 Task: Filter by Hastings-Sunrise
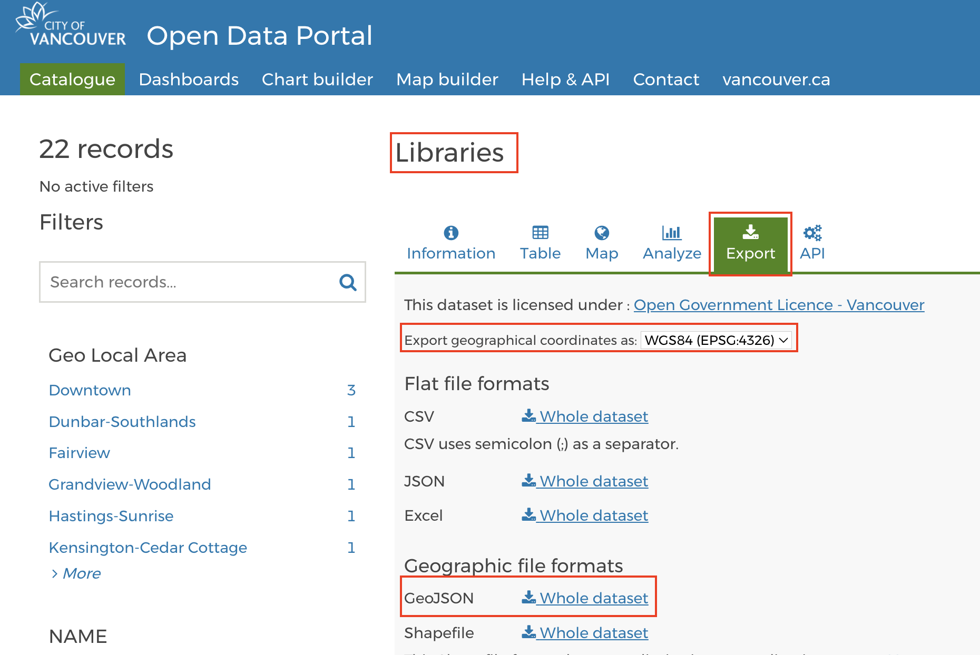(x=111, y=516)
